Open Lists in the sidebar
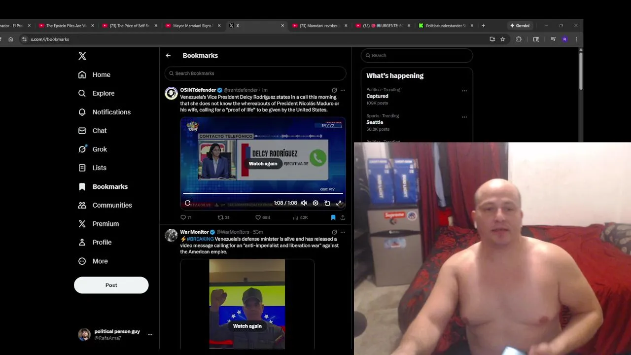Viewport: 631px width, 355px height. (92, 168)
